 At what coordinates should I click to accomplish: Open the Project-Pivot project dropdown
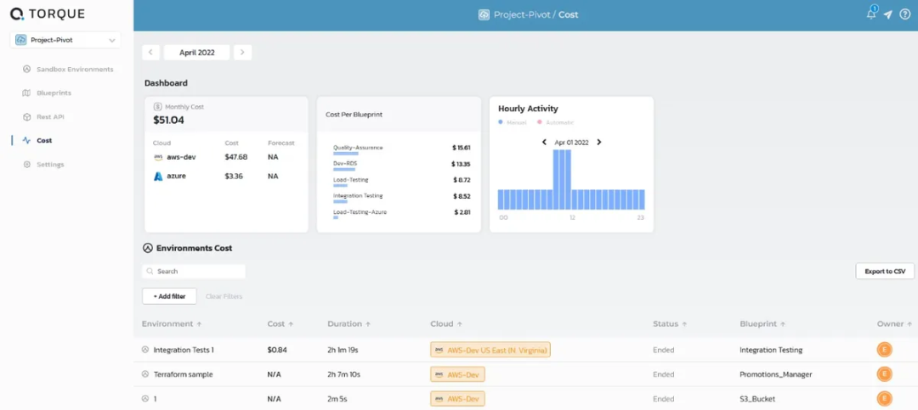coord(65,40)
